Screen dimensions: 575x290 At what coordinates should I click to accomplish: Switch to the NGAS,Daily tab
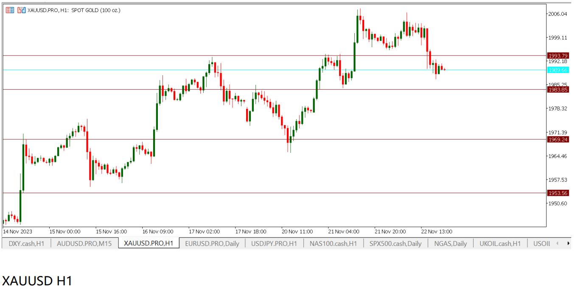point(450,243)
